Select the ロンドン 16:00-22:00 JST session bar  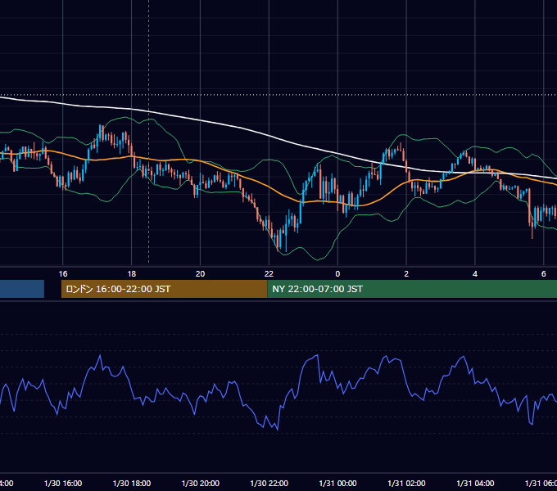point(164,289)
